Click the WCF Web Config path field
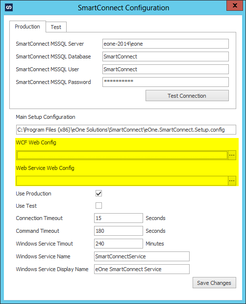The image size is (246, 304). [x=122, y=155]
